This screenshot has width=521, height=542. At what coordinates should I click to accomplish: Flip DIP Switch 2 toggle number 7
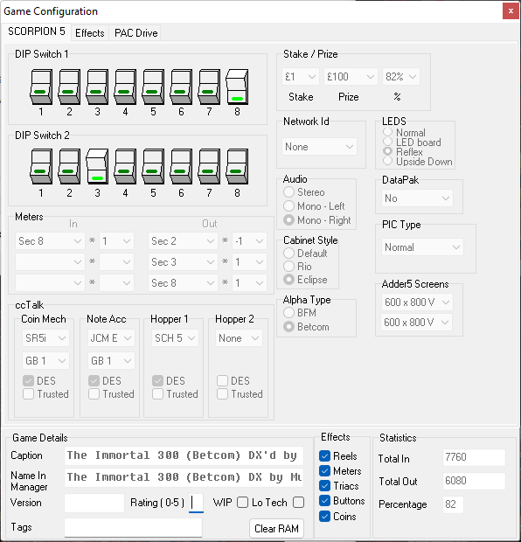[x=210, y=167]
